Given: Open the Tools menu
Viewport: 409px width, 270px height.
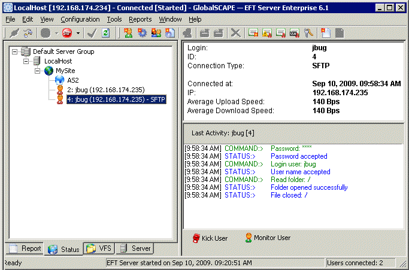Looking at the screenshot, I should coord(114,19).
